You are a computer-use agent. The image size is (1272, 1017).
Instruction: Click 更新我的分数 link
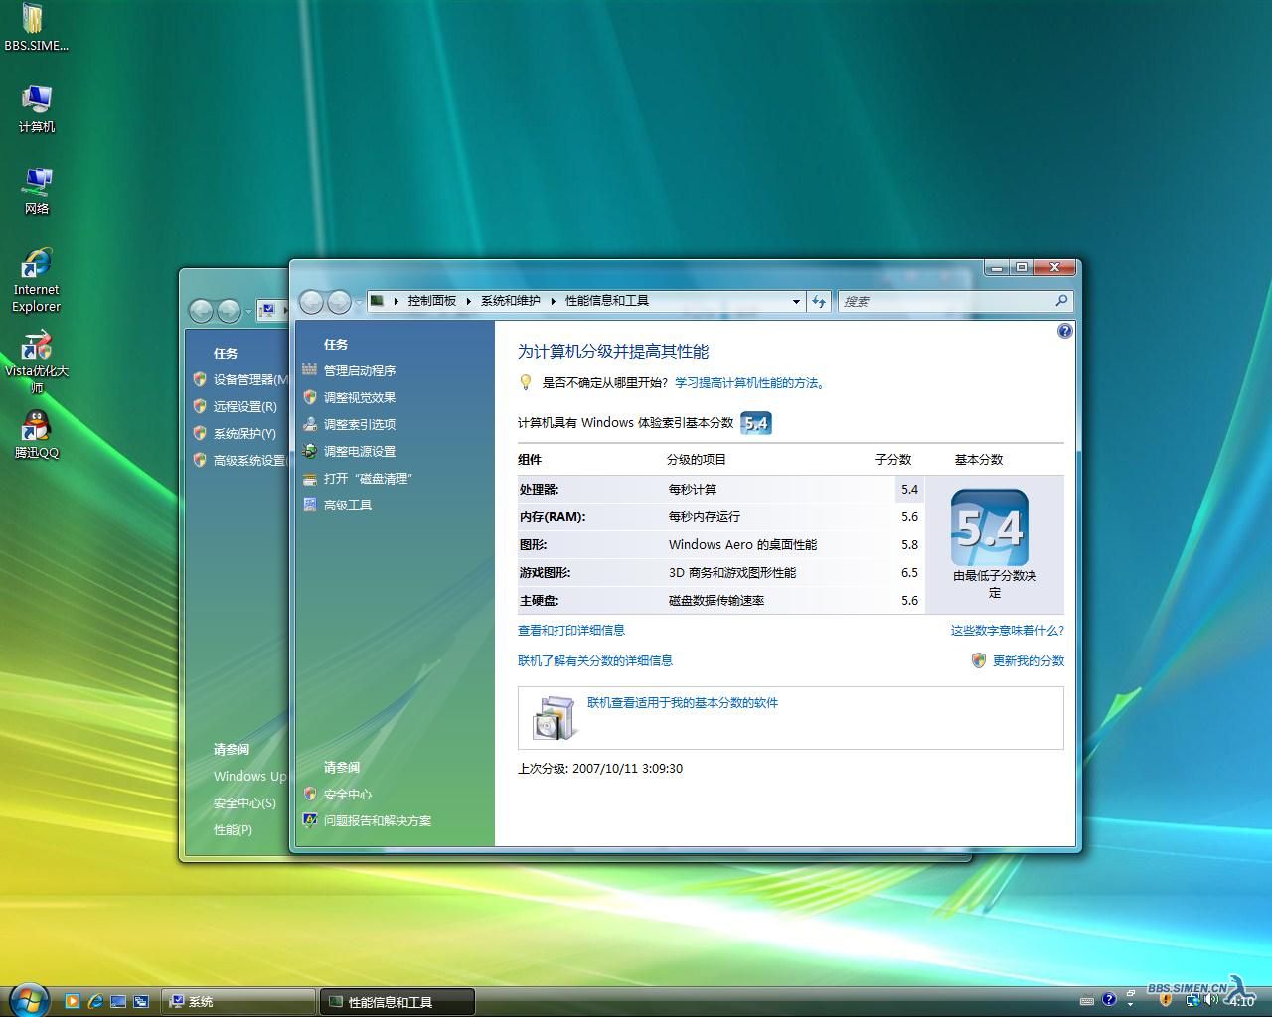pos(1029,660)
